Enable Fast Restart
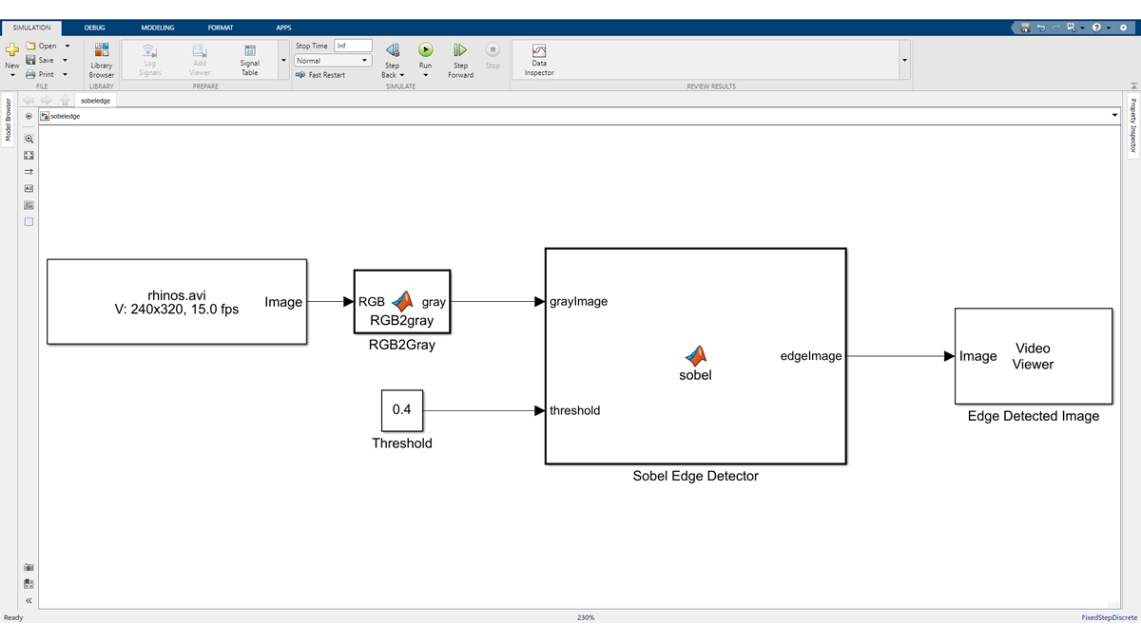 pos(323,73)
